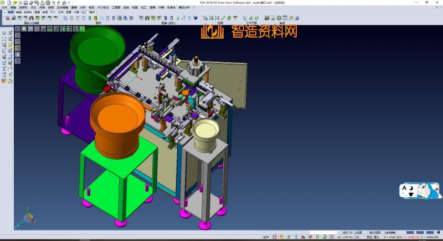This screenshot has height=241, width=443.
Task: Open the 文件 menu
Action: 4,8
